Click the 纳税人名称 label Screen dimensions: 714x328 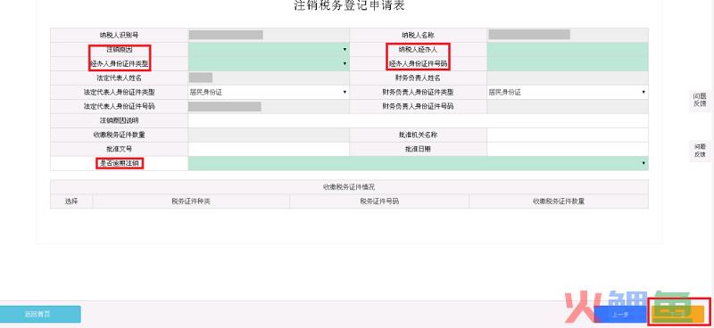click(x=418, y=35)
